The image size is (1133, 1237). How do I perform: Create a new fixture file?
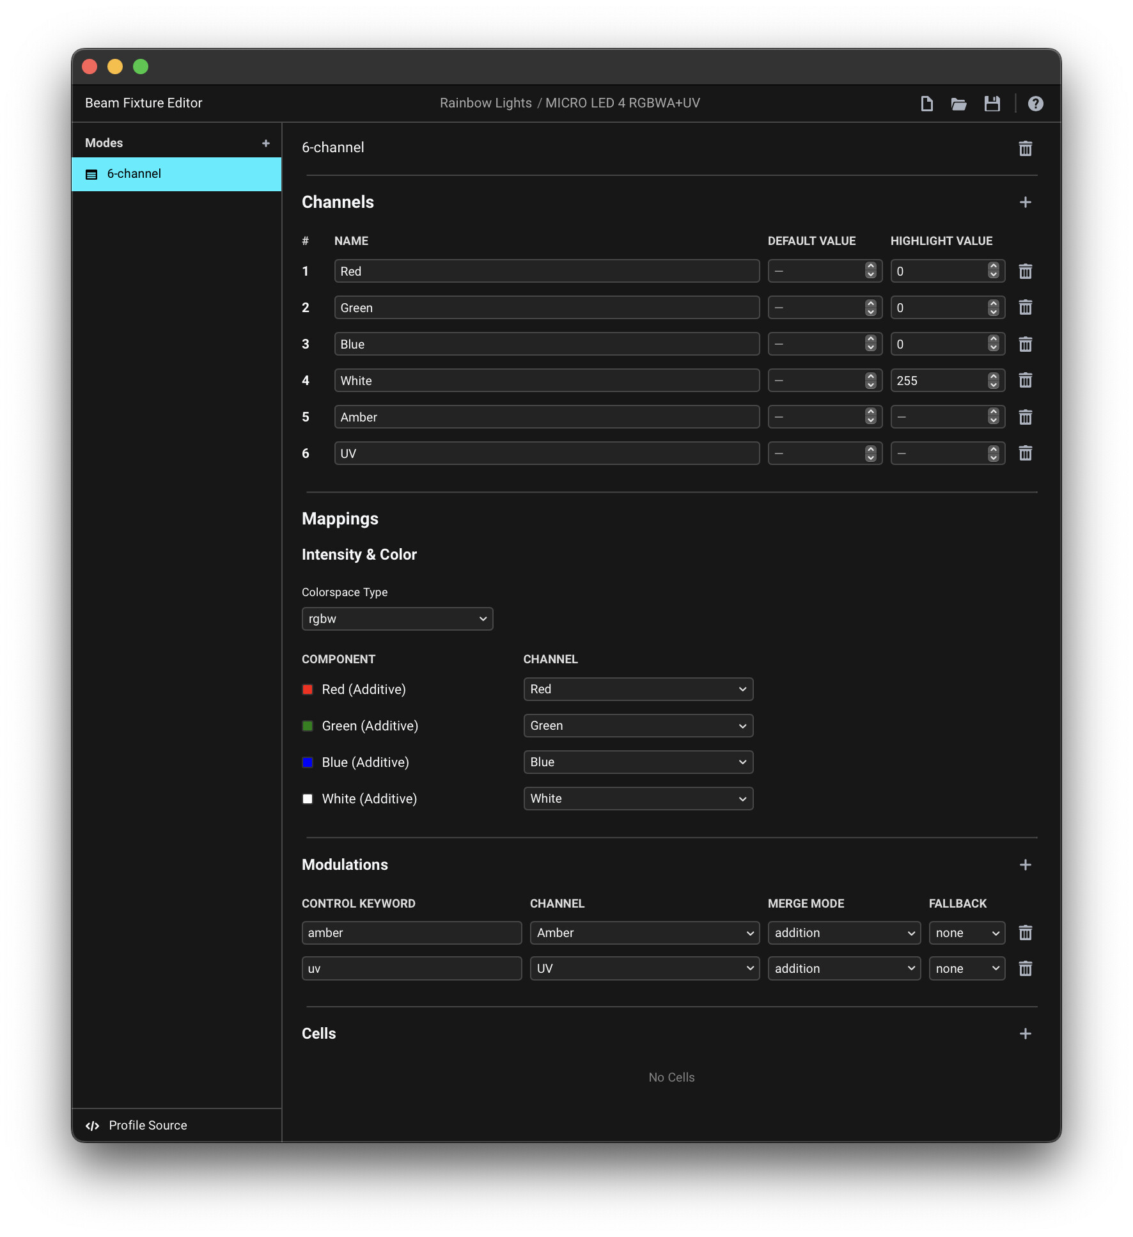(926, 104)
